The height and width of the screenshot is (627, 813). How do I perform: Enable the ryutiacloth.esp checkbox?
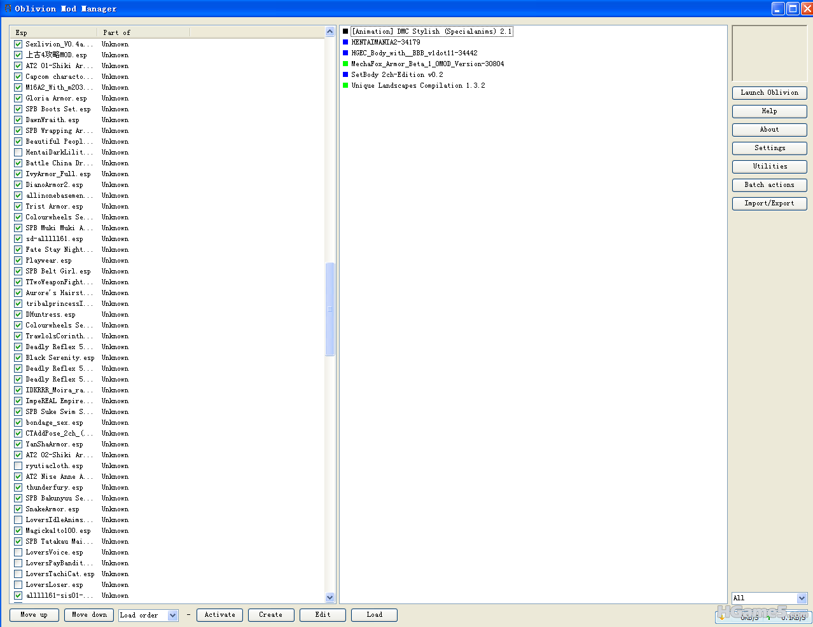(18, 465)
